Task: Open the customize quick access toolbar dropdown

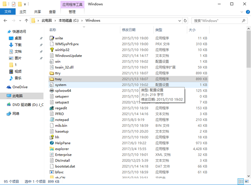Action: pos(25,5)
